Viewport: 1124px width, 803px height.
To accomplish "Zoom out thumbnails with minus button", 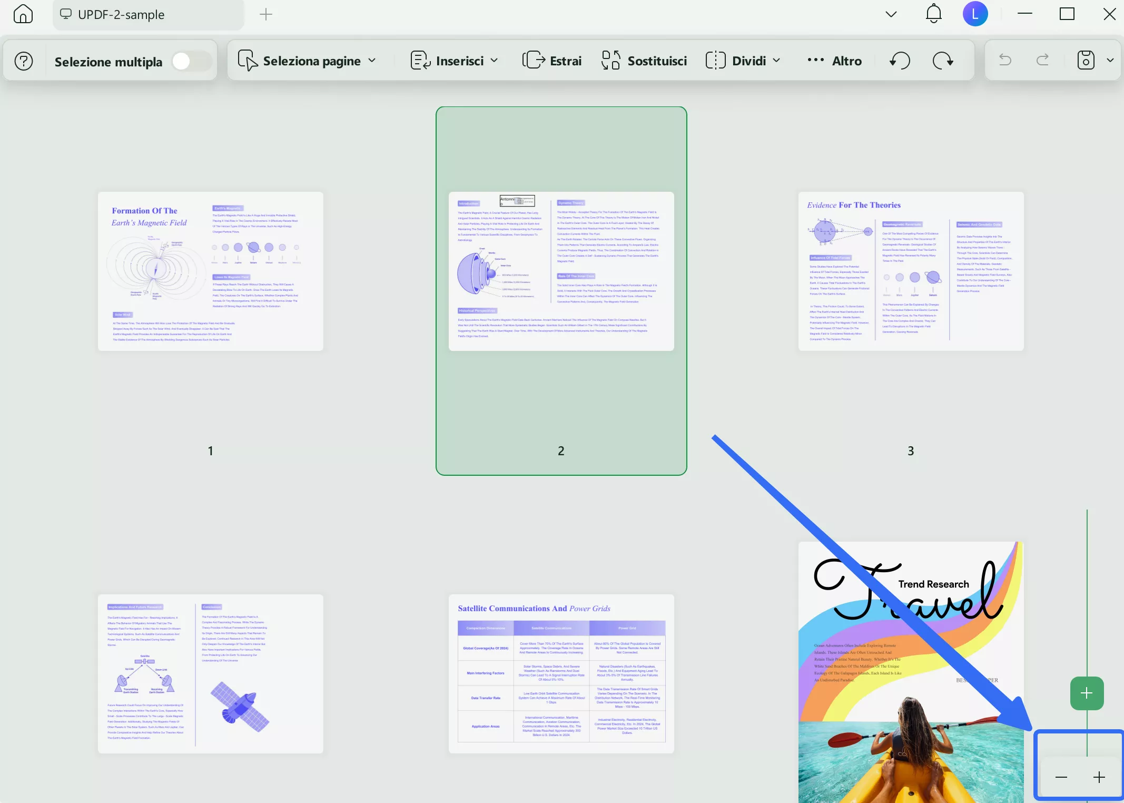I will click(1061, 777).
